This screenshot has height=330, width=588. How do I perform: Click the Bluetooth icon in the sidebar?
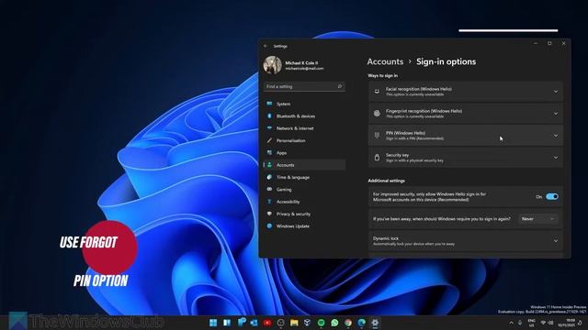tap(269, 116)
